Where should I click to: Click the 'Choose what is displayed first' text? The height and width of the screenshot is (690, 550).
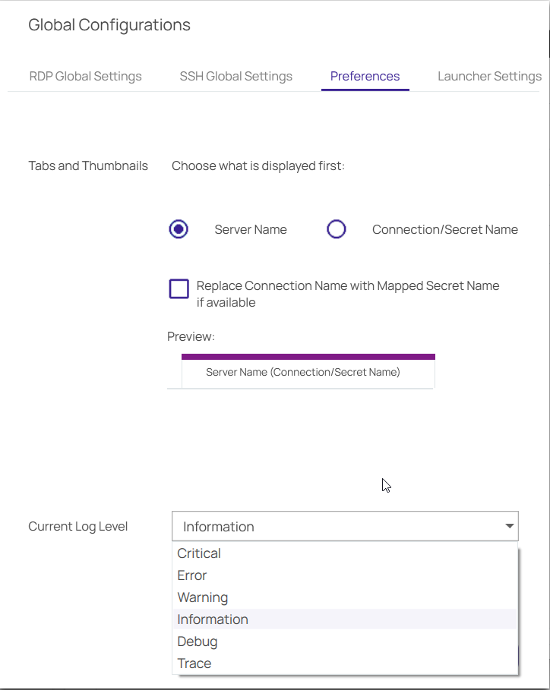coord(258,165)
